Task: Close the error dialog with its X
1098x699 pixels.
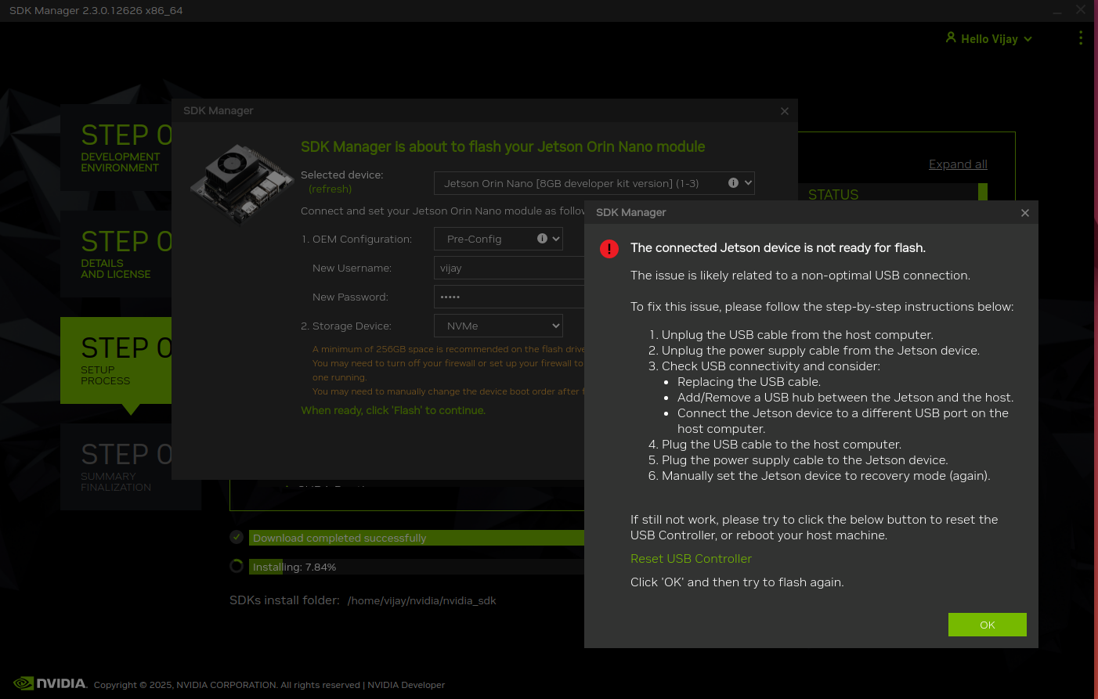Action: [x=1025, y=213]
